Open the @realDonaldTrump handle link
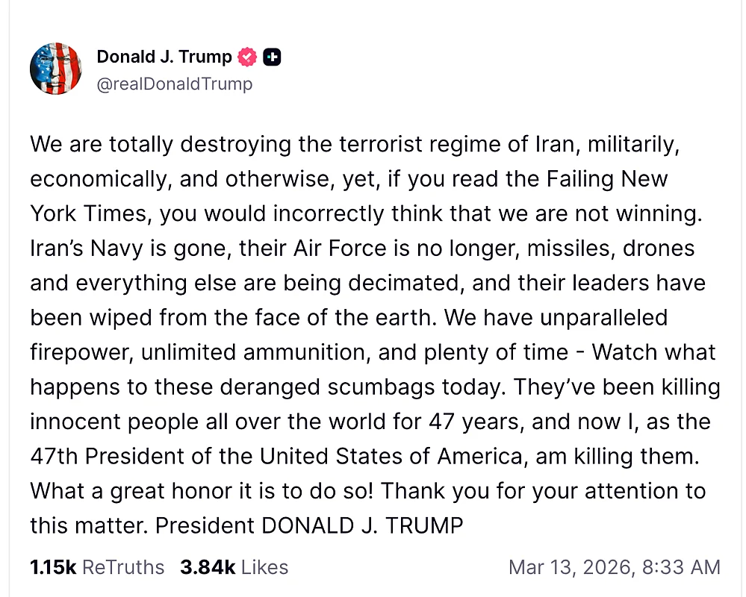The image size is (746, 597). pos(175,84)
